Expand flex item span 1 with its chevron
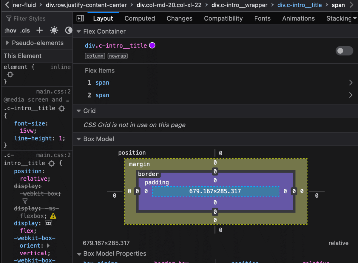The image size is (358, 263). (351, 83)
